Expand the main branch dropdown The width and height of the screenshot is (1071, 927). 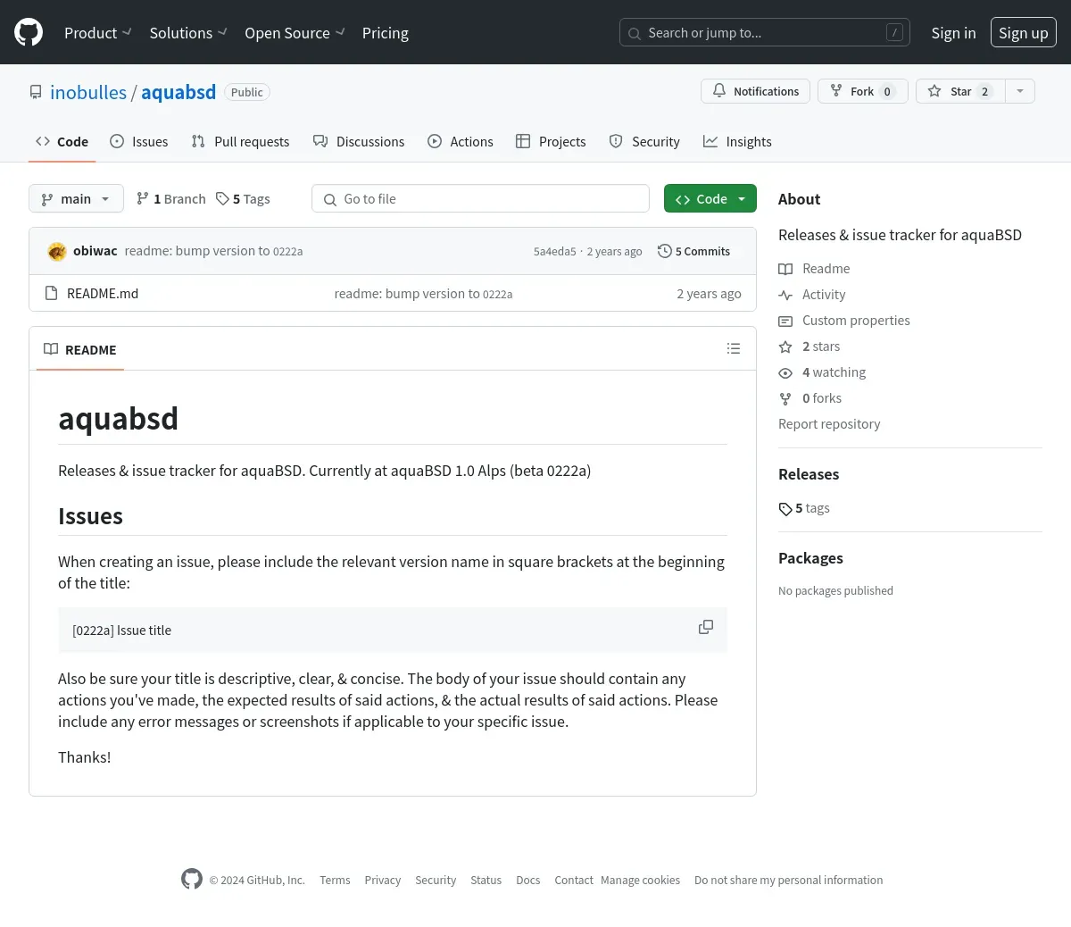click(76, 199)
